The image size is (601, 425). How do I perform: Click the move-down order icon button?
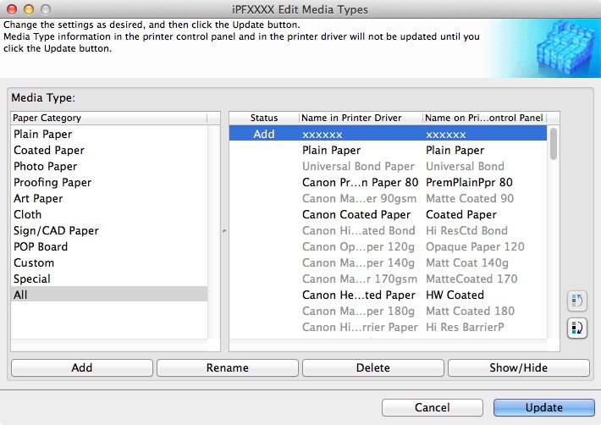[576, 328]
